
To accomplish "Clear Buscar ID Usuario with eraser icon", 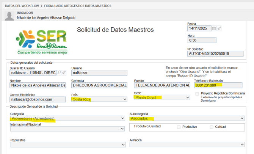I will 64,72.
